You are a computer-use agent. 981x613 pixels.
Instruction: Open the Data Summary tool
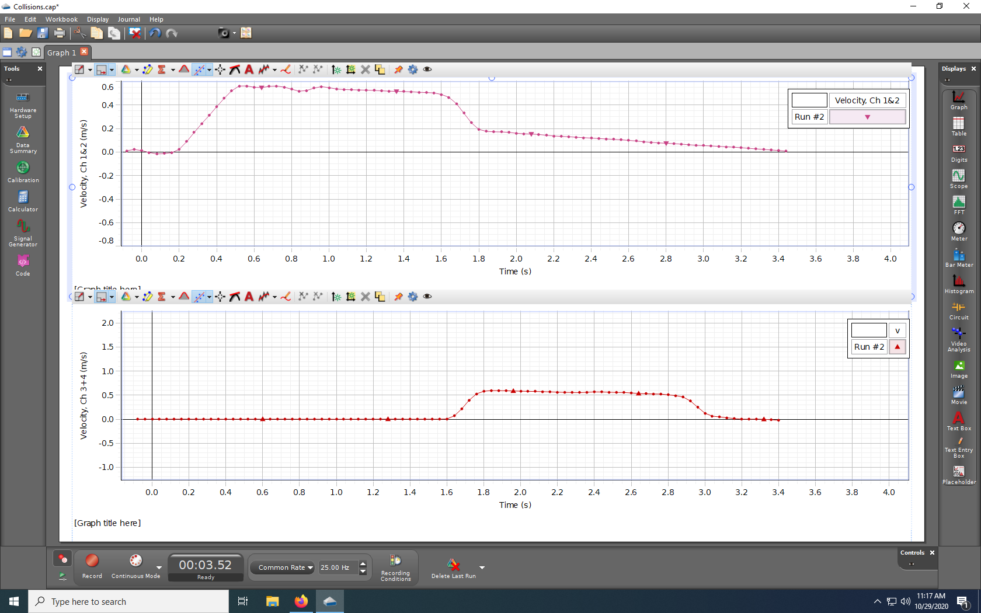click(23, 139)
